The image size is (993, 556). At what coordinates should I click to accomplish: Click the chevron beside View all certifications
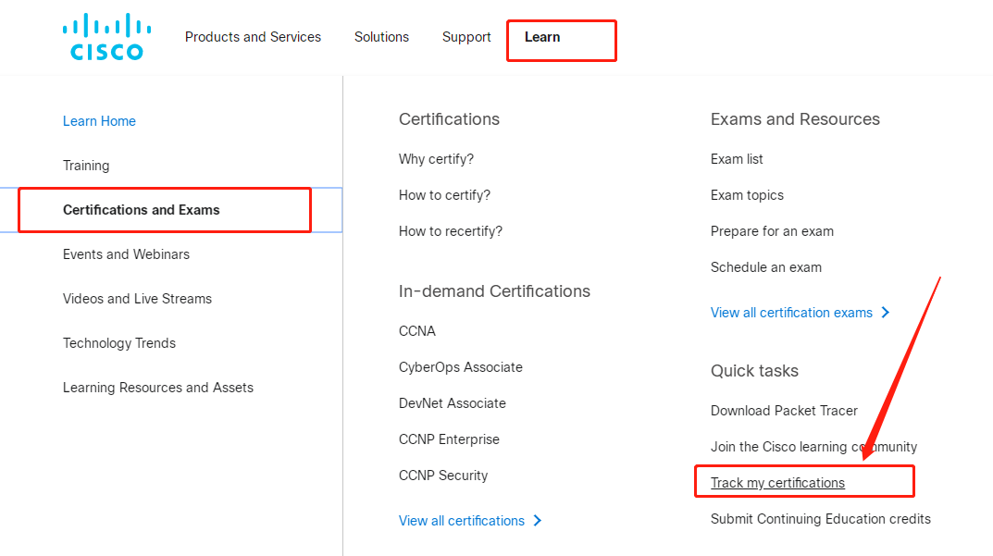(x=538, y=521)
